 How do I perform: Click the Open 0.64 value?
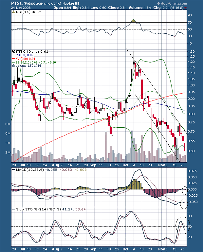[62, 8]
